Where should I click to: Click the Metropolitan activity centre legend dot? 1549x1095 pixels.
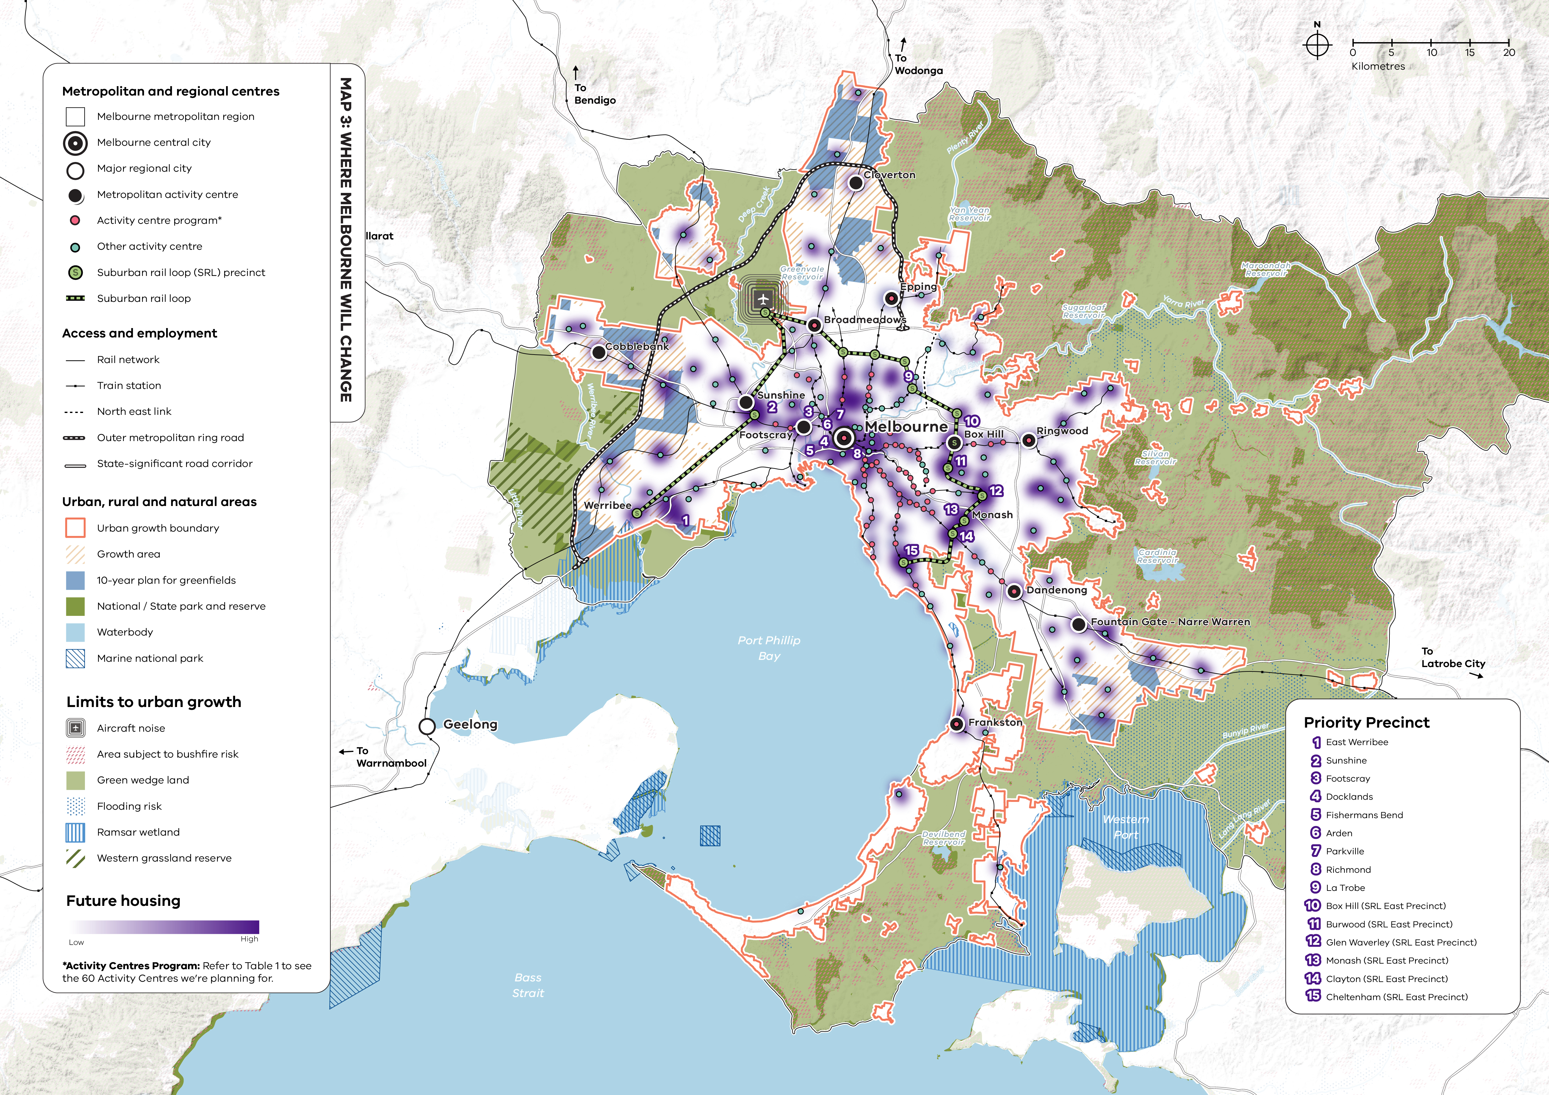76,195
